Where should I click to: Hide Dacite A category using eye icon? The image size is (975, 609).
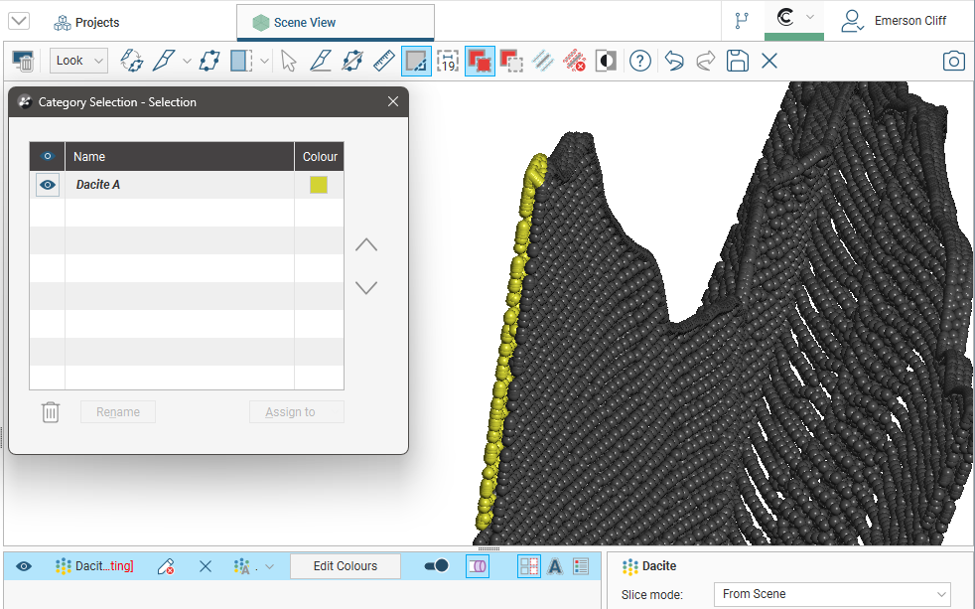coord(48,185)
